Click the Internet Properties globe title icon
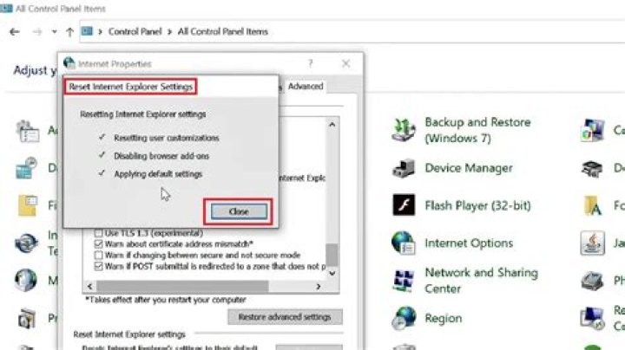Image resolution: width=625 pixels, height=350 pixels. click(69, 63)
